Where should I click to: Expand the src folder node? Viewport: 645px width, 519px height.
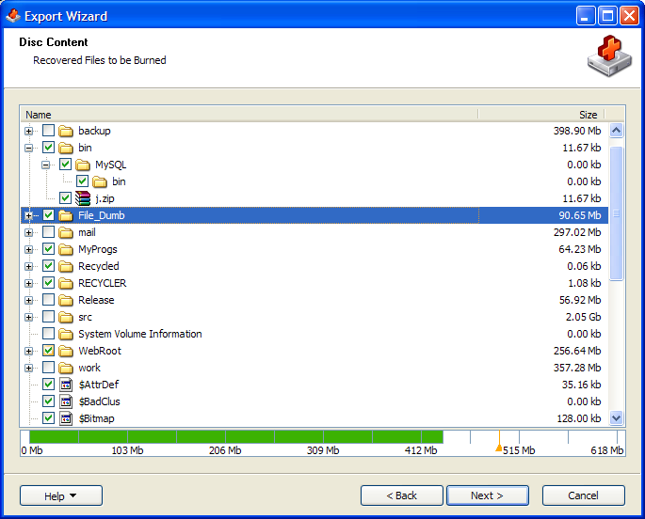pyautogui.click(x=29, y=318)
